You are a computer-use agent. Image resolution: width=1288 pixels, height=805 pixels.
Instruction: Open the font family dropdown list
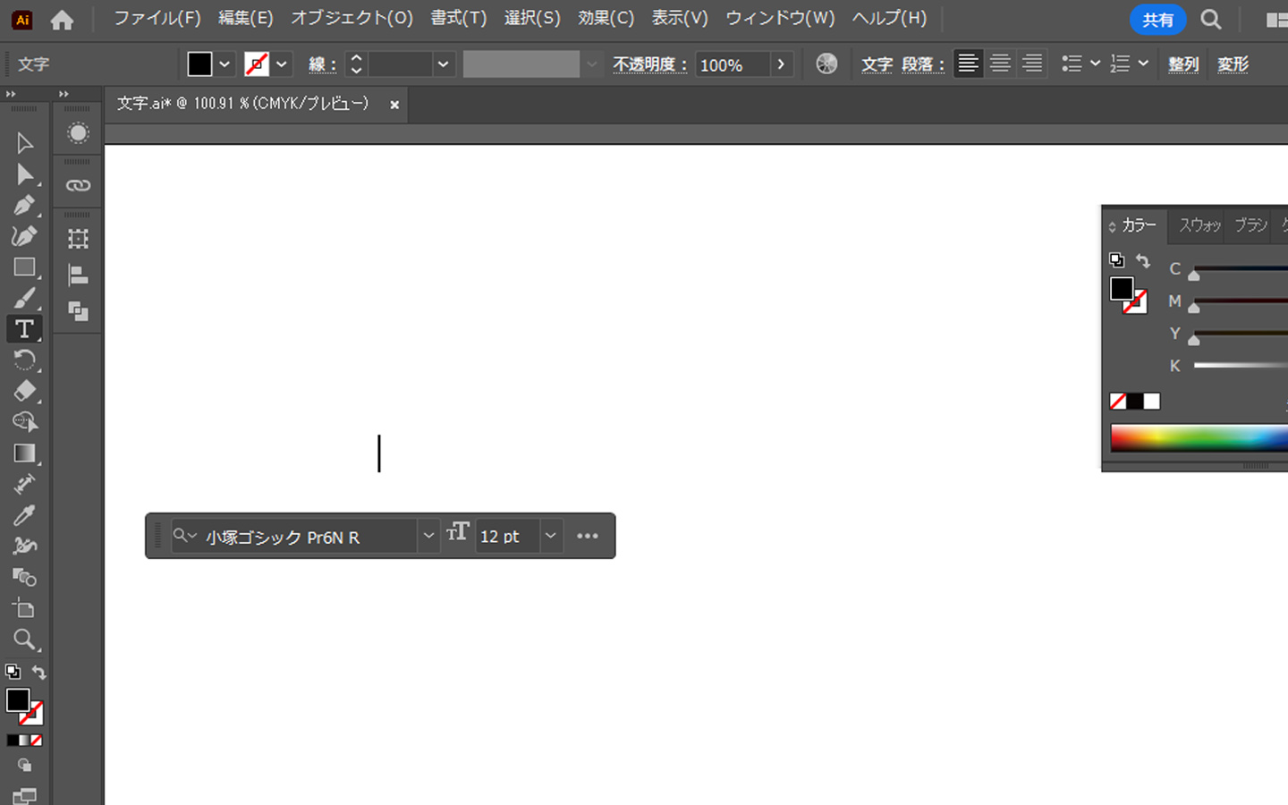[428, 536]
